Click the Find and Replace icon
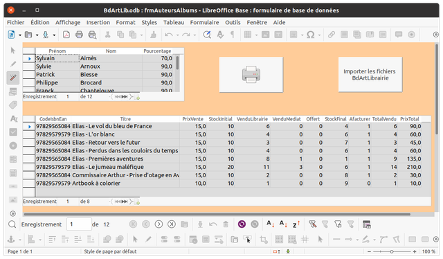This screenshot has height=259, width=443. click(x=207, y=35)
